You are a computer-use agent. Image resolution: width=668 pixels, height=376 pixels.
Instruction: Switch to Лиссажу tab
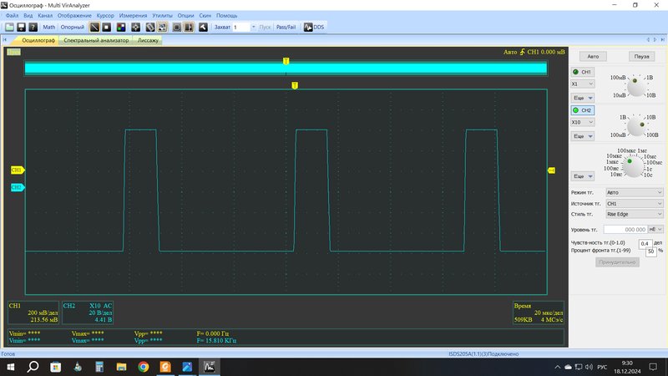[x=148, y=40]
